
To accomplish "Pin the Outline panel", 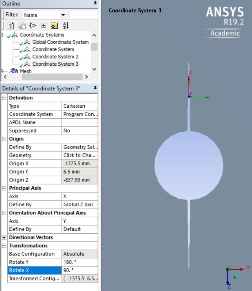I will pos(95,3).
